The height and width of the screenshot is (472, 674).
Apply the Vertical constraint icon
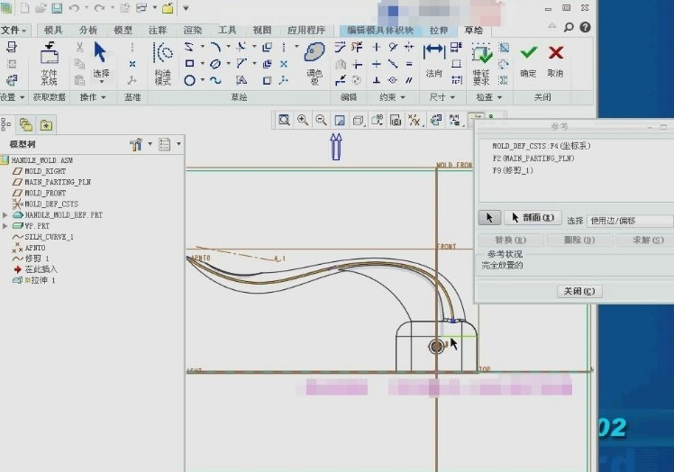tap(377, 47)
